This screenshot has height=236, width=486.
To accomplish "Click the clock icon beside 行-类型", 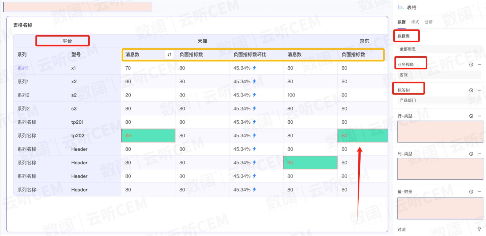I will 471,116.
